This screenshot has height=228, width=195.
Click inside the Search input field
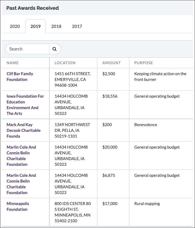[x=27, y=49]
